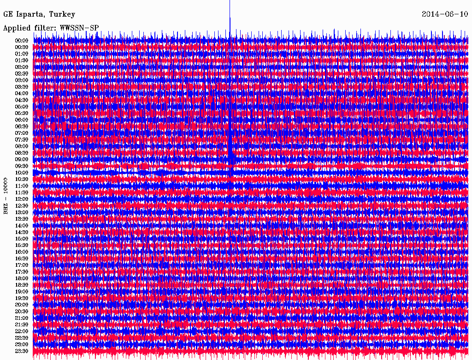Click the 23:30 time label
The height and width of the screenshot is (360, 472).
(22, 351)
